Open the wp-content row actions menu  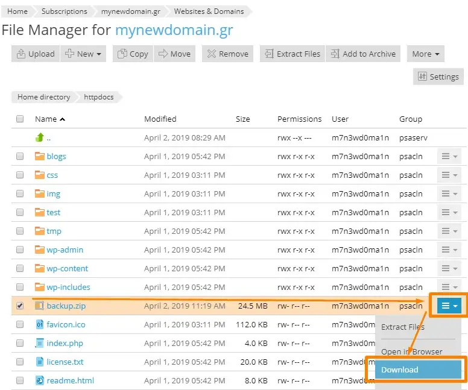click(x=449, y=268)
